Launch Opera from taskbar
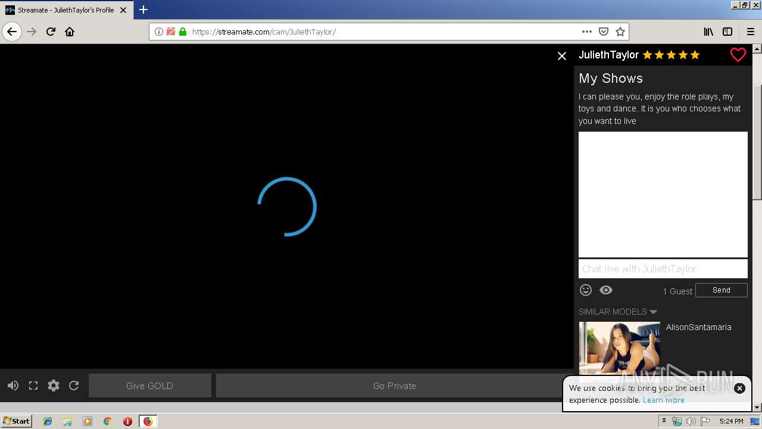The image size is (762, 429). pos(127,421)
